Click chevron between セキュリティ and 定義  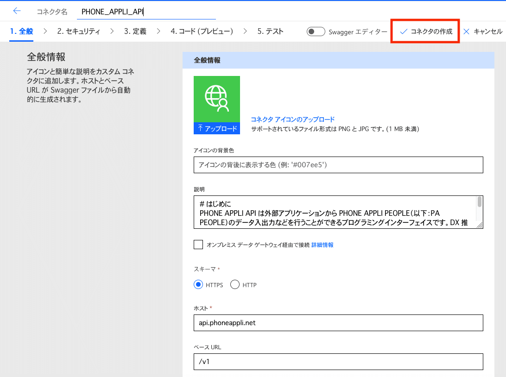coord(112,31)
